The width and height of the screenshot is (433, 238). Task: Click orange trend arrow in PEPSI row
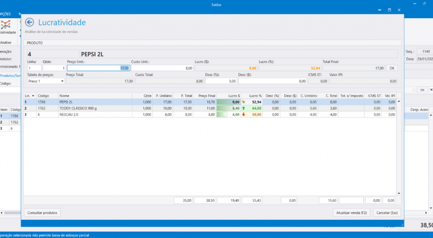244,102
